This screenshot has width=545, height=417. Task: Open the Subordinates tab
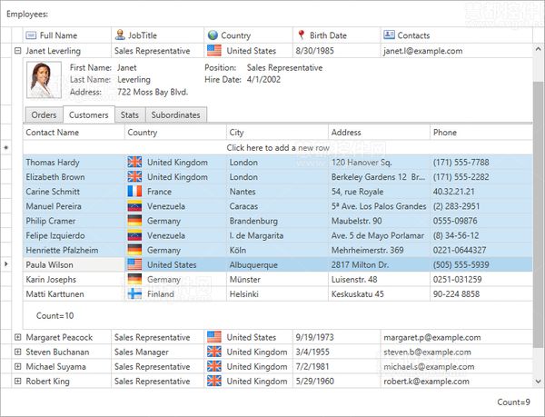[176, 115]
